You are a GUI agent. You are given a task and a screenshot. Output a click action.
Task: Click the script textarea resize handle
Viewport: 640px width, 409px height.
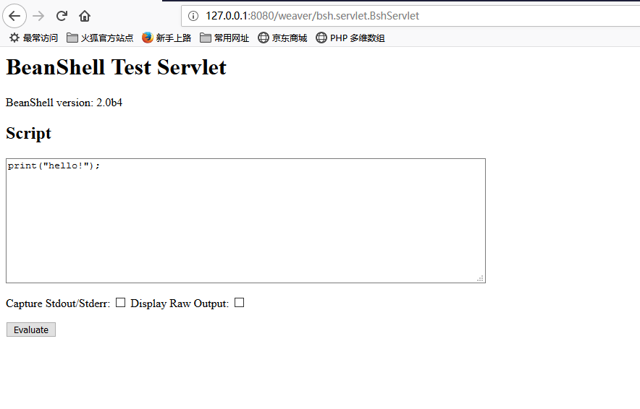481,278
